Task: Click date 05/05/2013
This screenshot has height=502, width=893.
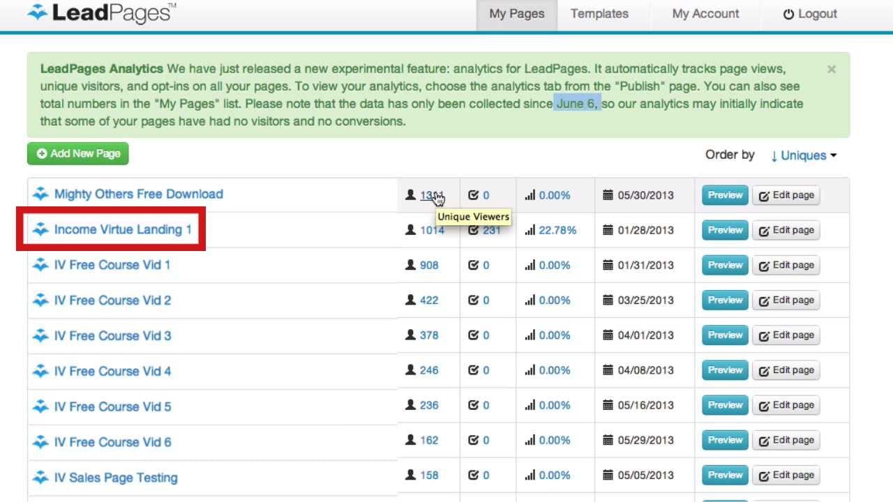Action: pos(645,475)
